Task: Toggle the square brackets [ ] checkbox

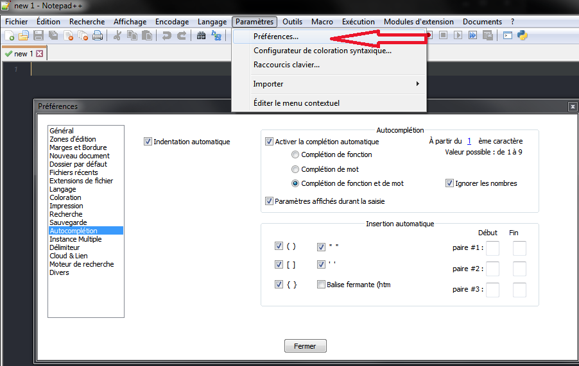Action: pos(279,264)
